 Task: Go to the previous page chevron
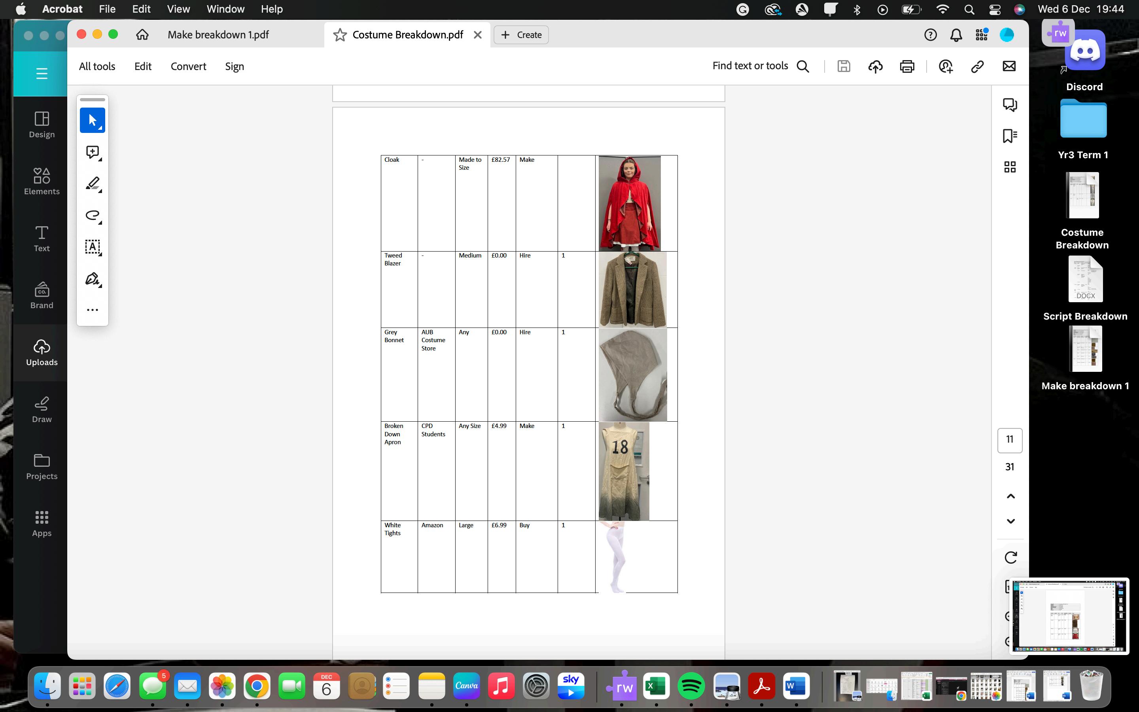[1010, 496]
